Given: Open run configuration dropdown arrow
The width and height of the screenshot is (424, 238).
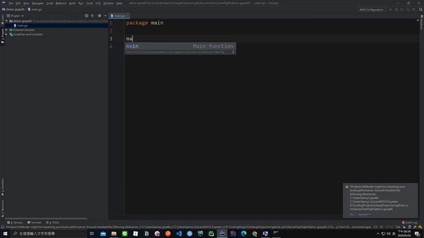Looking at the screenshot, I should 390,10.
